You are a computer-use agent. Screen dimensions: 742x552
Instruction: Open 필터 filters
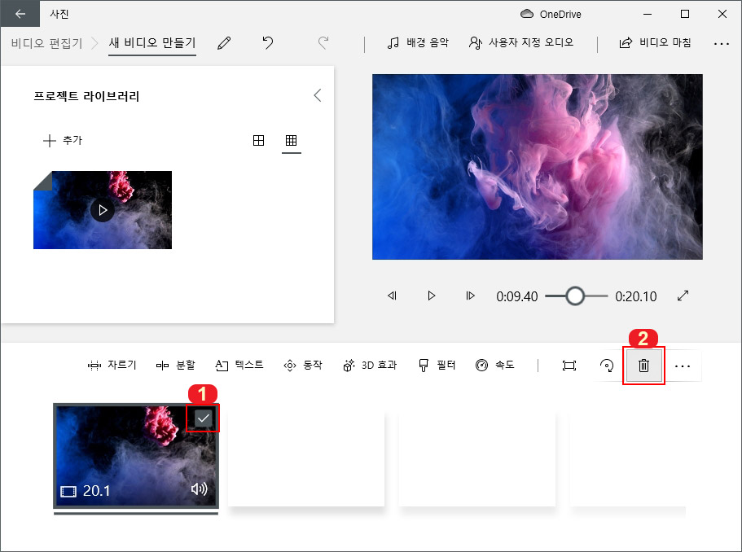click(x=437, y=366)
